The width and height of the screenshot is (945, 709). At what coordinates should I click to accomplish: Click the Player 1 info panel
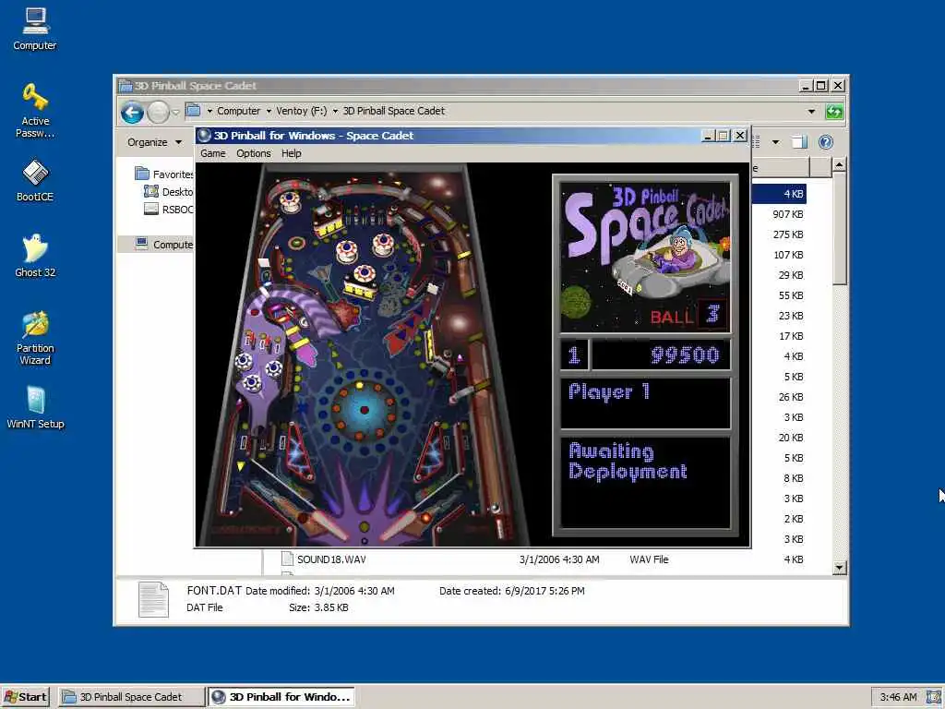(x=645, y=403)
